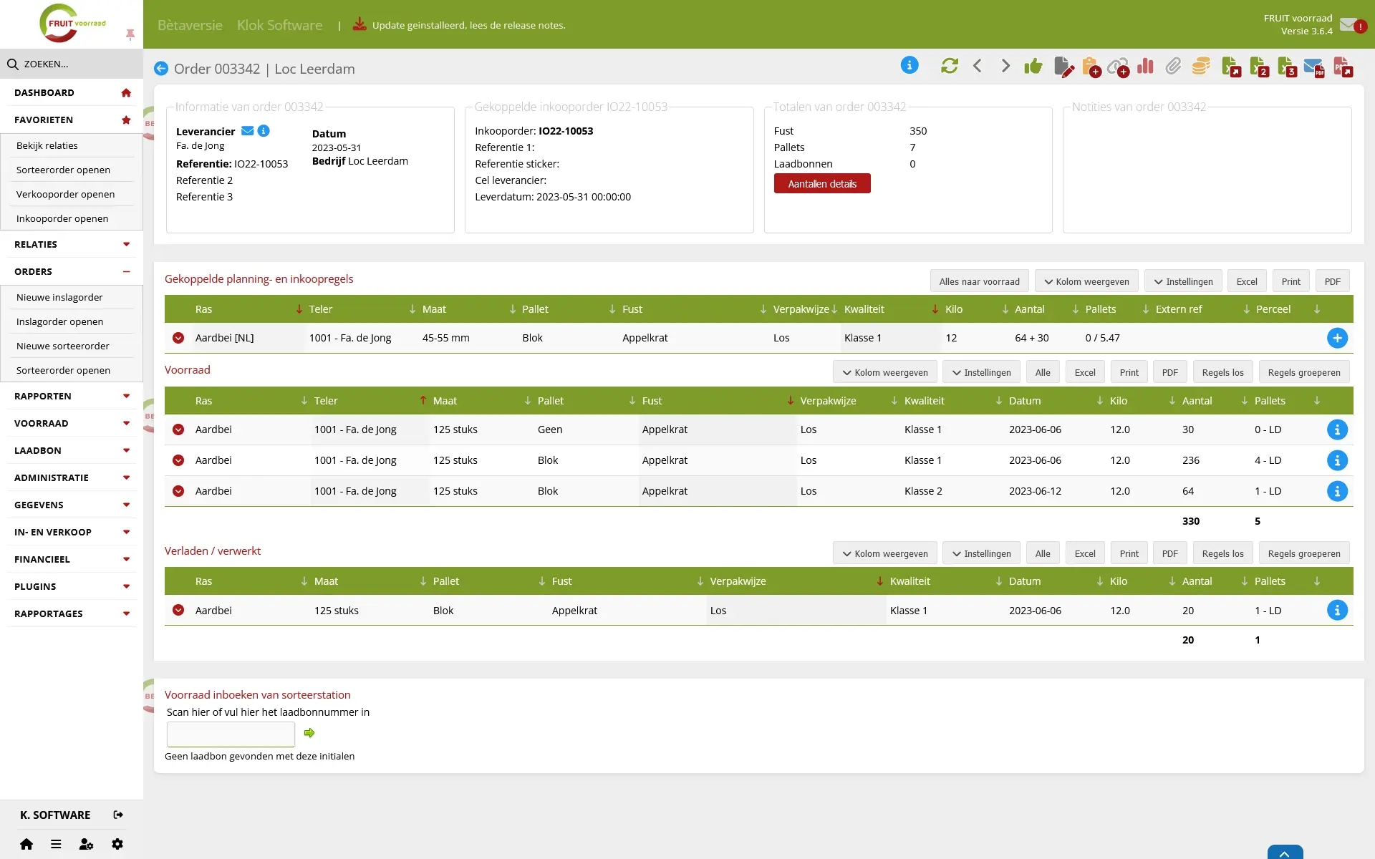
Task: Collapse the ORDERS menu section
Action: [x=72, y=271]
